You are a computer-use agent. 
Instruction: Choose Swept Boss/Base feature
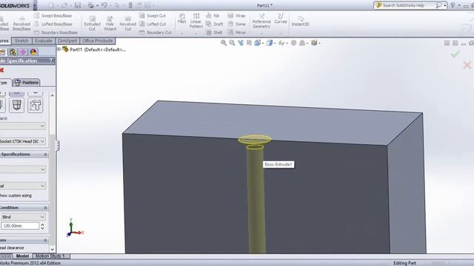pyautogui.click(x=53, y=16)
